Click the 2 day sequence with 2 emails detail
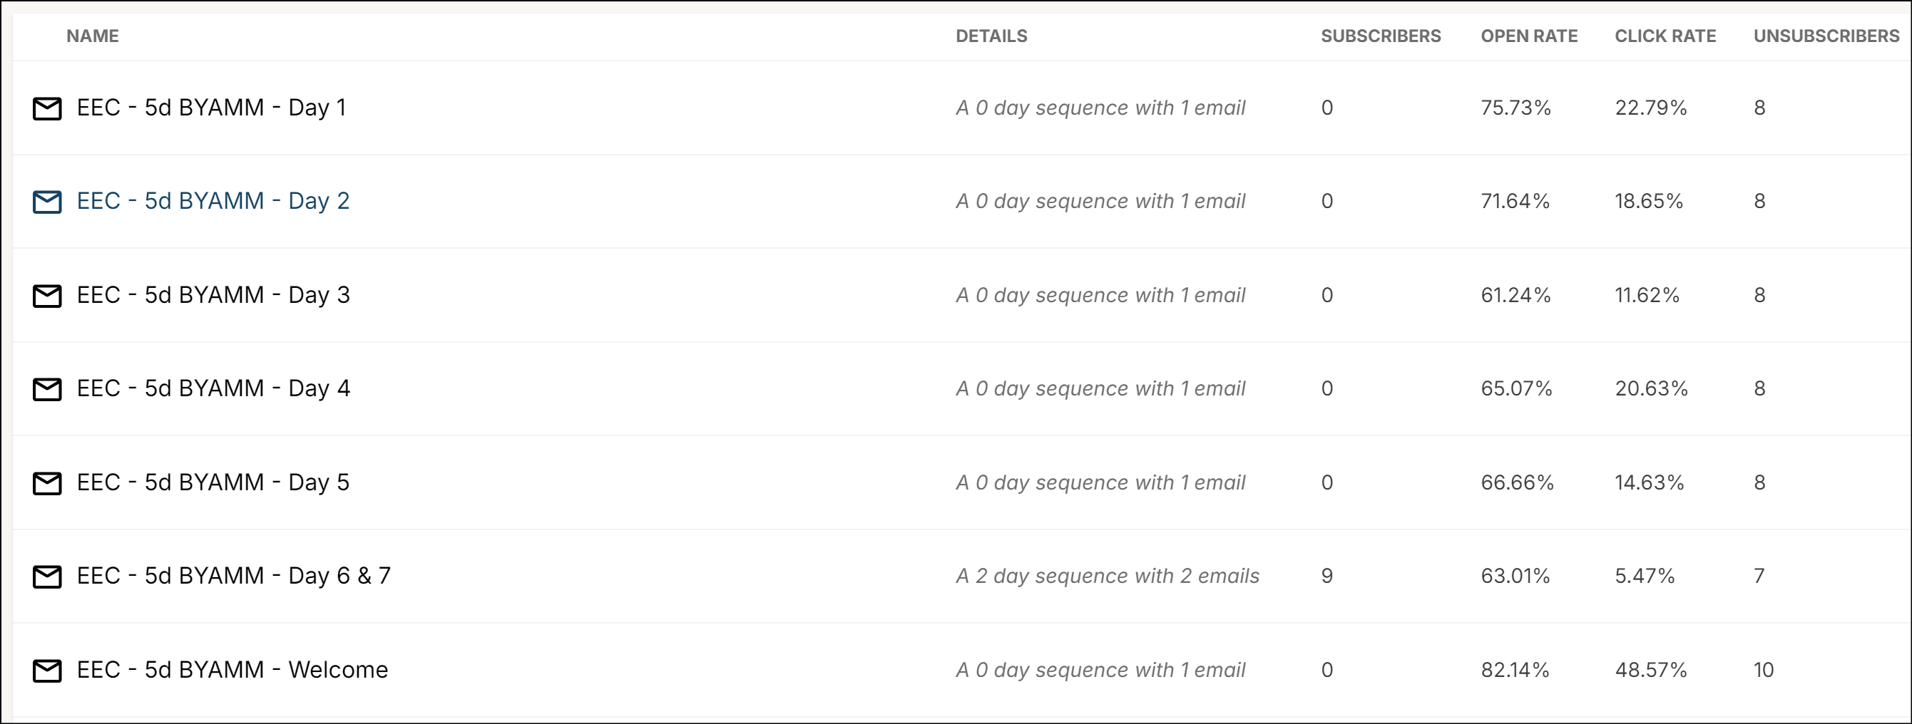The width and height of the screenshot is (1912, 724). [x=1108, y=576]
